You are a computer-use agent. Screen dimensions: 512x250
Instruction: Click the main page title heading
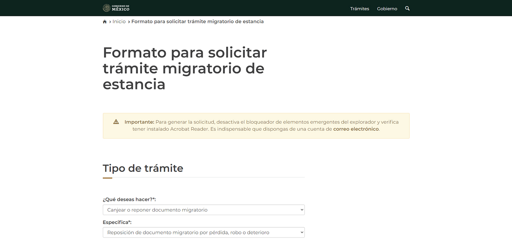coord(185,68)
